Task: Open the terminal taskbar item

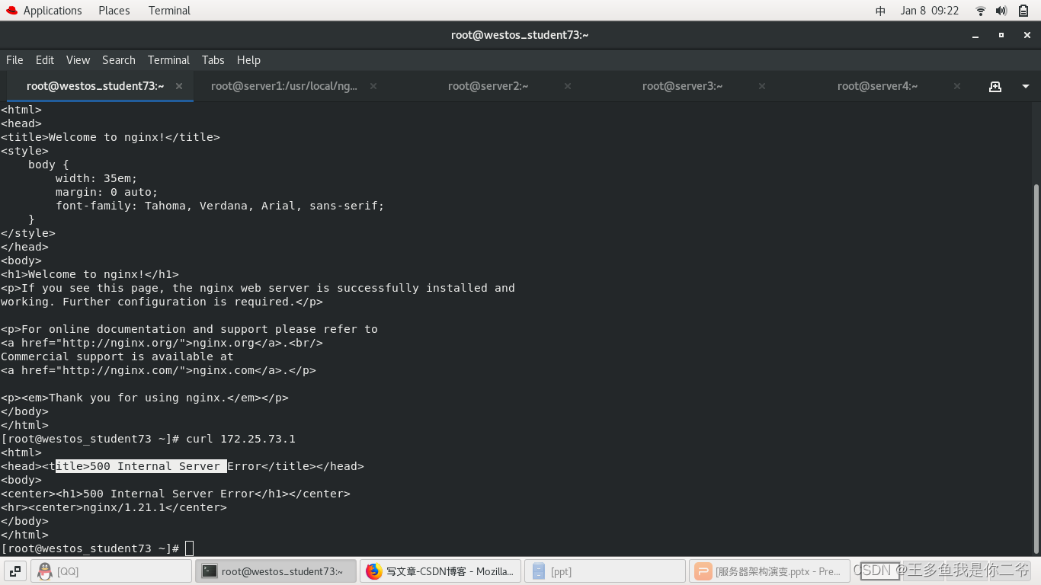Action: click(x=275, y=571)
